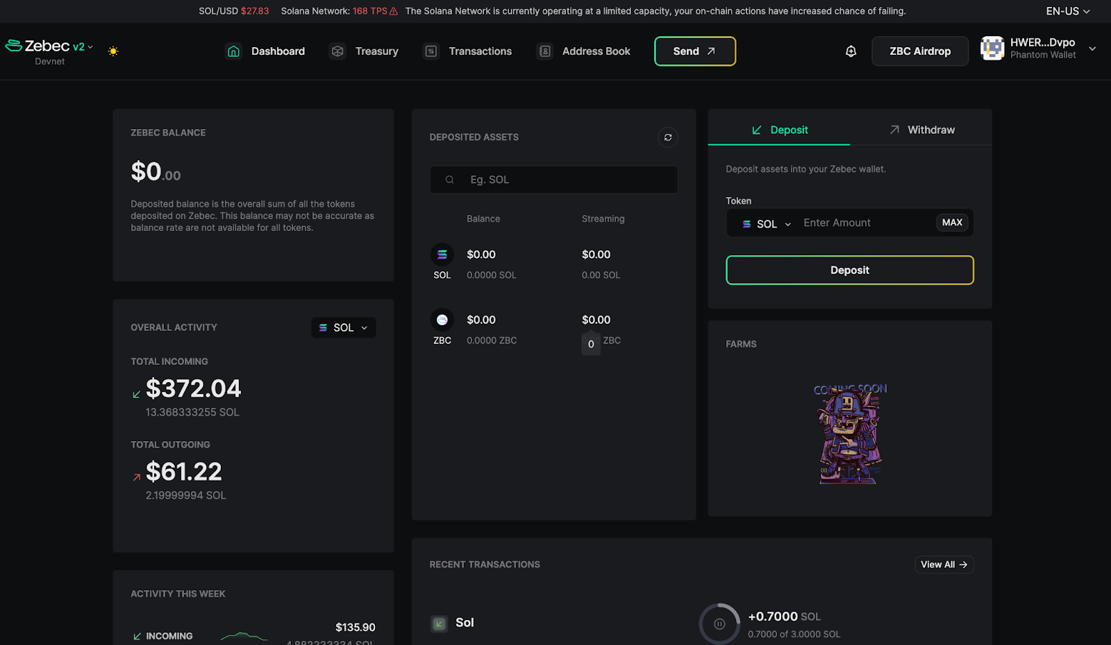1111x645 pixels.
Task: Click the Address Book icon
Action: pos(545,51)
